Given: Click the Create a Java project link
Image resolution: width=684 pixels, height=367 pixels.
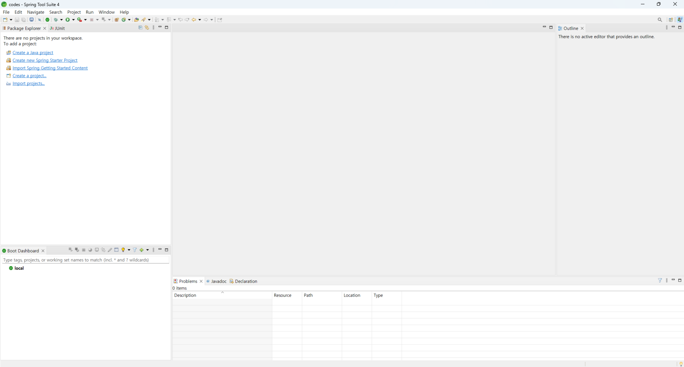Looking at the screenshot, I should [33, 53].
